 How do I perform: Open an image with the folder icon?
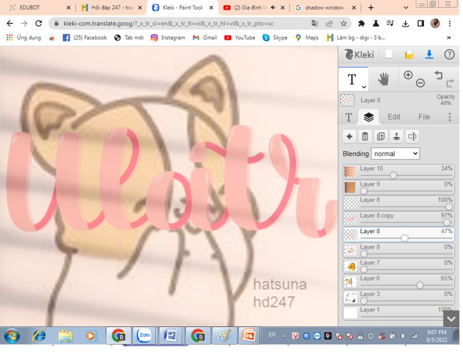[409, 55]
